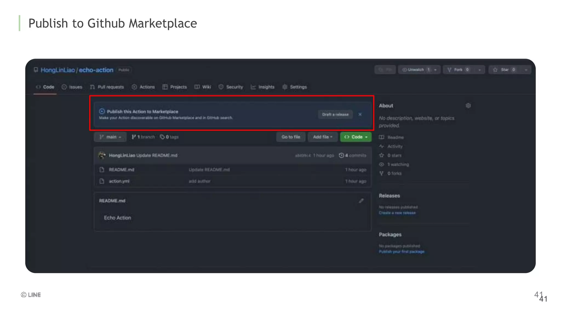Click the action.yml file icon

click(x=102, y=181)
